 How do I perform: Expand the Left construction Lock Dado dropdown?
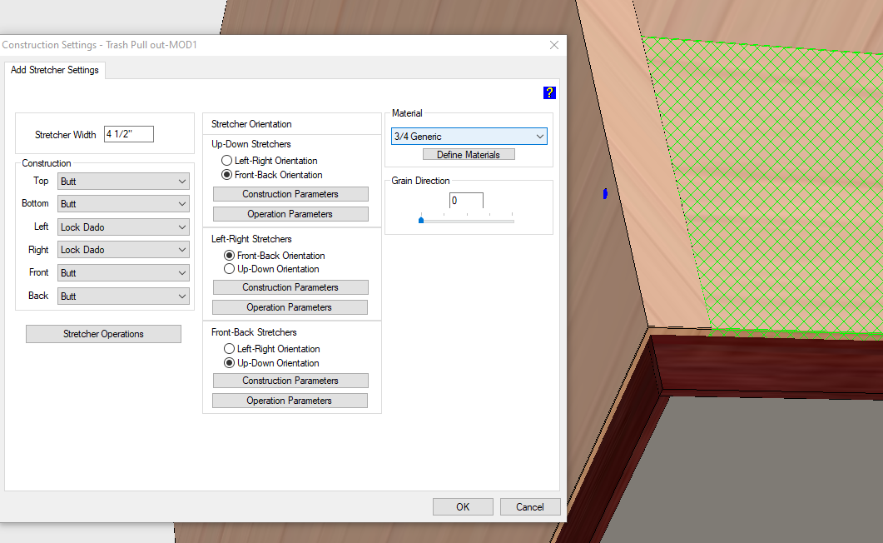pos(123,227)
